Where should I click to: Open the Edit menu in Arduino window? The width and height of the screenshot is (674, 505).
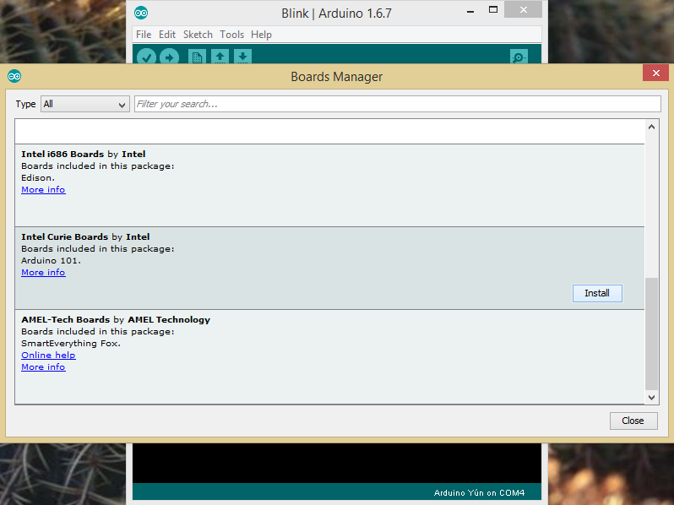pyautogui.click(x=166, y=35)
